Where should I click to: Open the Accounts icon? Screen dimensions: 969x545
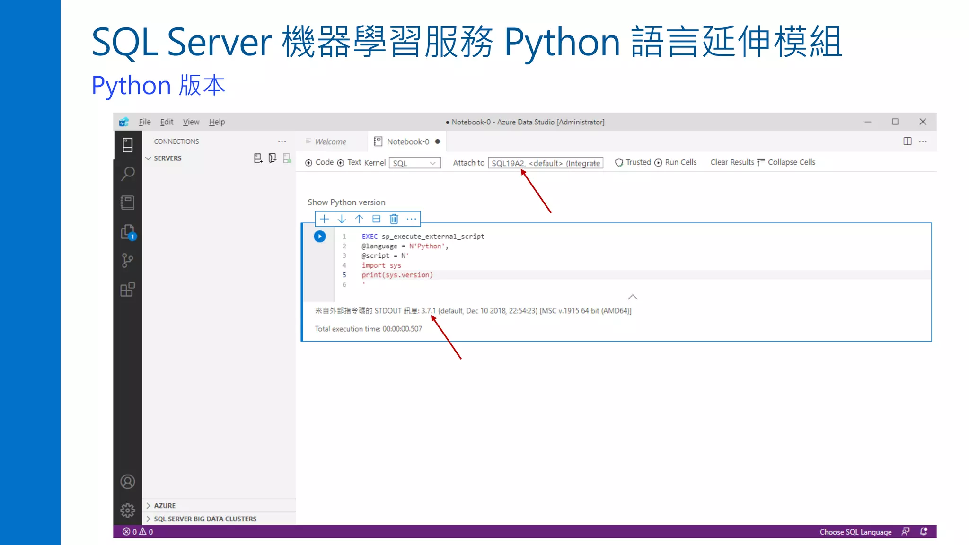(127, 482)
